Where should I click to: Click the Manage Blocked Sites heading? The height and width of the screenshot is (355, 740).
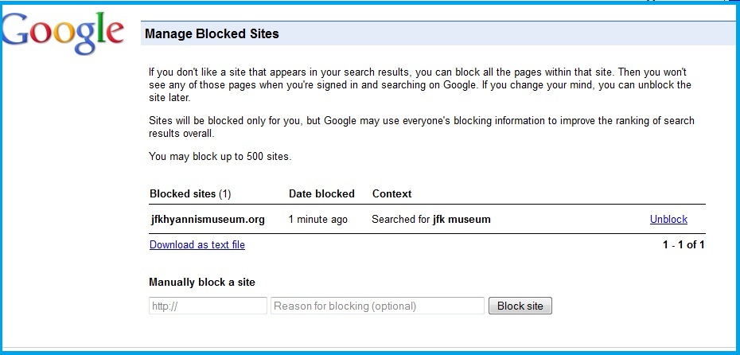point(212,34)
